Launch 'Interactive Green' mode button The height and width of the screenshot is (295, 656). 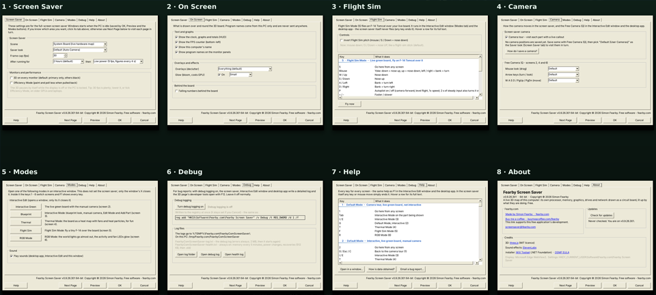pyautogui.click(x=25, y=207)
